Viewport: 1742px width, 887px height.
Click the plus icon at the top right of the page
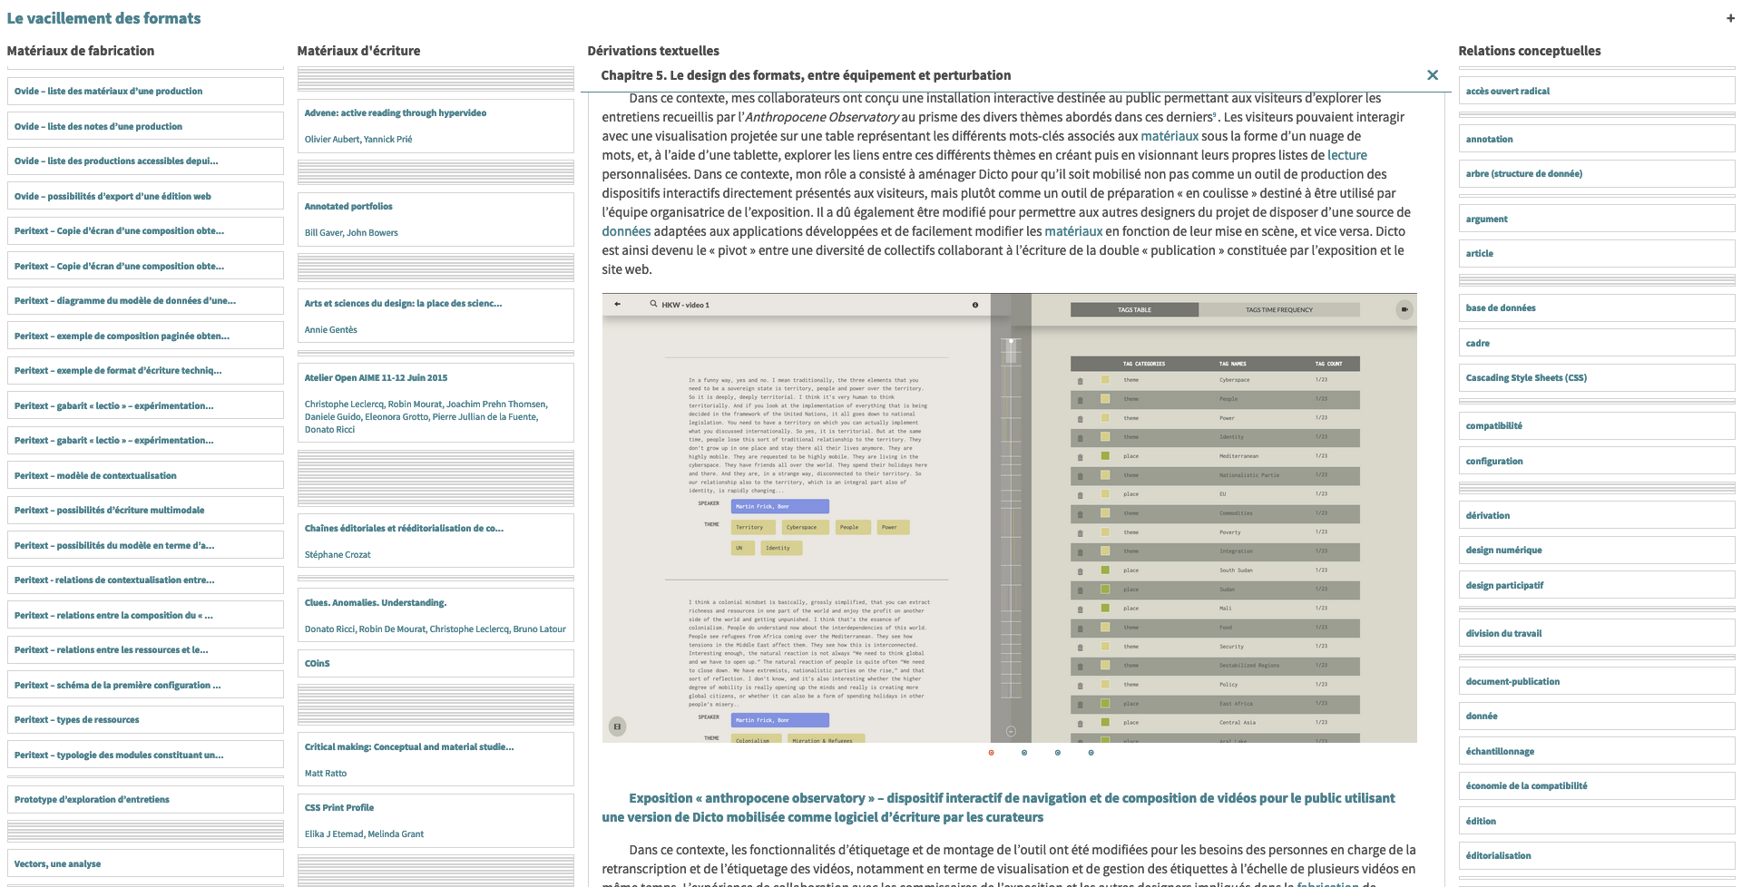click(1730, 18)
